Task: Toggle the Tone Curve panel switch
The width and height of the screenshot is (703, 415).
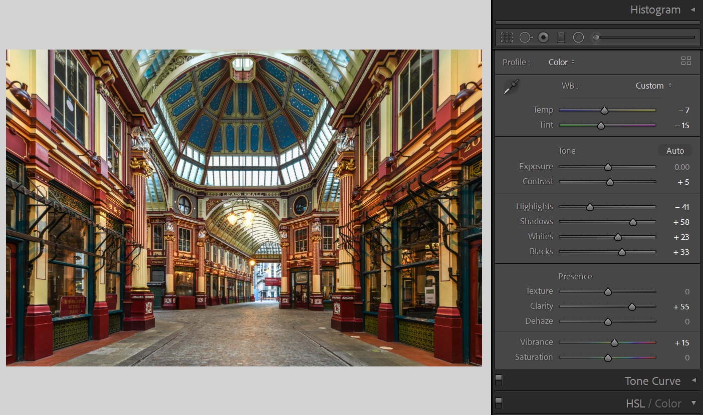Action: (499, 380)
